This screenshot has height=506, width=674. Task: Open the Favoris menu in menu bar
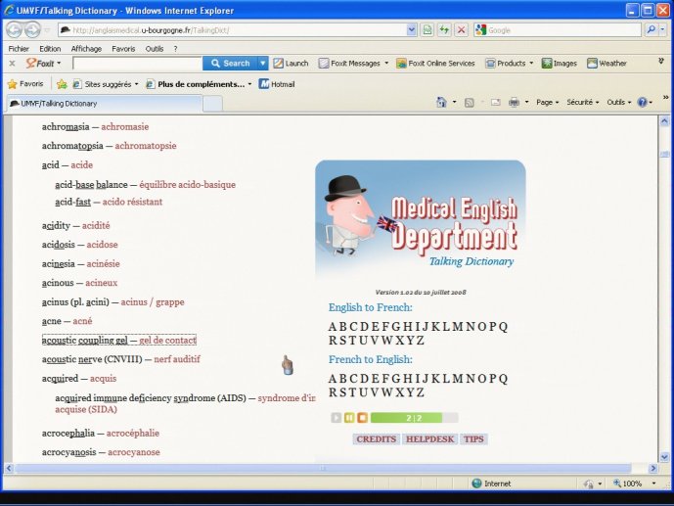click(123, 49)
